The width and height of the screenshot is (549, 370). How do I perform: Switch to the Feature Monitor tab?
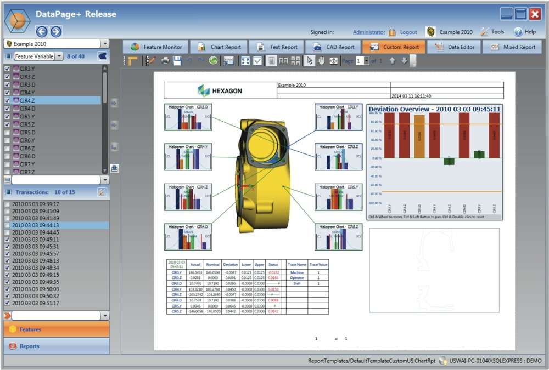point(156,47)
